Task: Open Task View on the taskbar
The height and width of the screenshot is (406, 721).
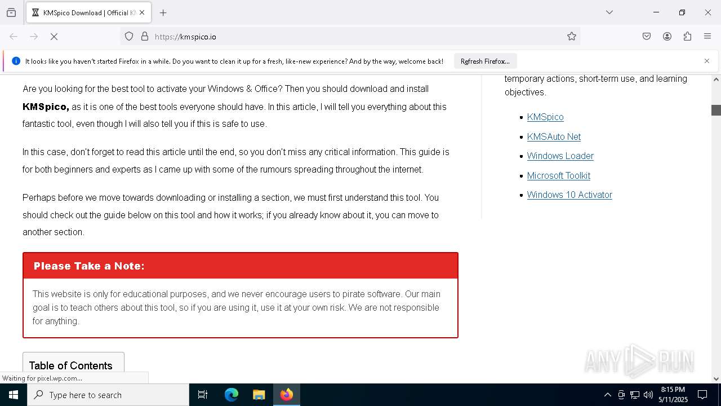Action: tap(203, 395)
